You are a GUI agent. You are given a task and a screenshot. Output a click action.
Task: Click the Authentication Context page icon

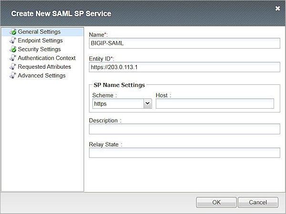[x=12, y=58]
